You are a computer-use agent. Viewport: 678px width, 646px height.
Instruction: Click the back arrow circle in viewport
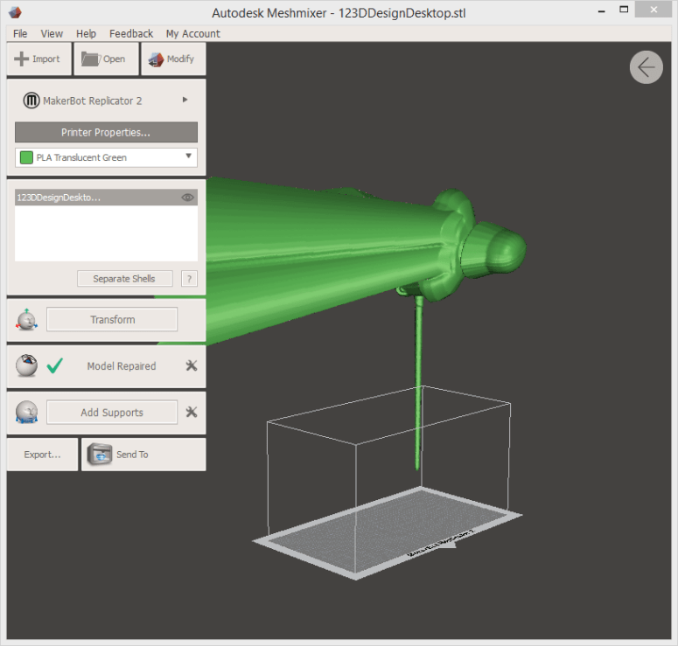click(x=646, y=67)
